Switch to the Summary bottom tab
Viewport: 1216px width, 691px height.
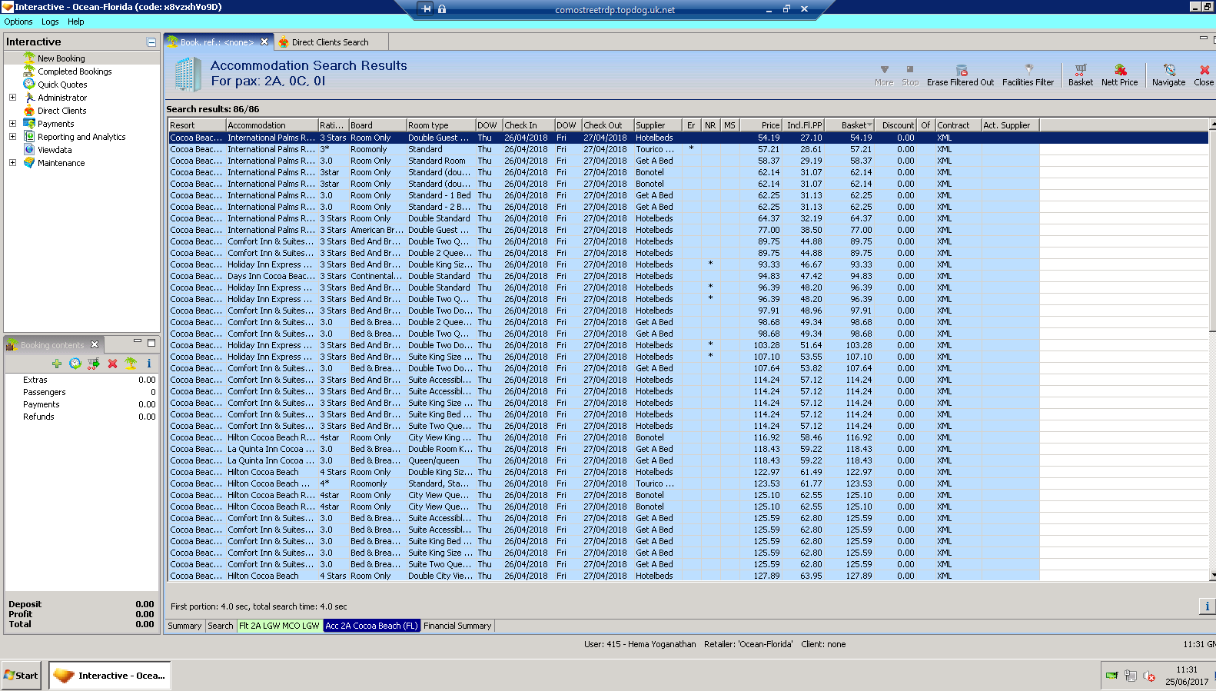(184, 626)
